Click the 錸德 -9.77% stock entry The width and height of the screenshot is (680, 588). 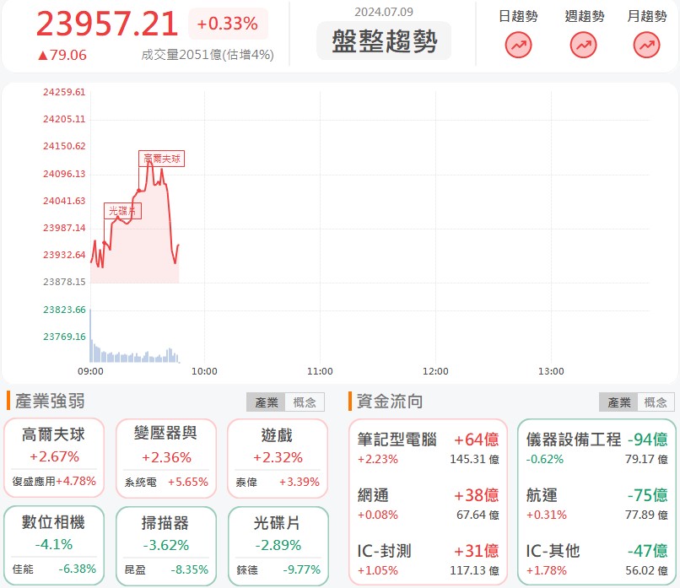click(x=278, y=569)
